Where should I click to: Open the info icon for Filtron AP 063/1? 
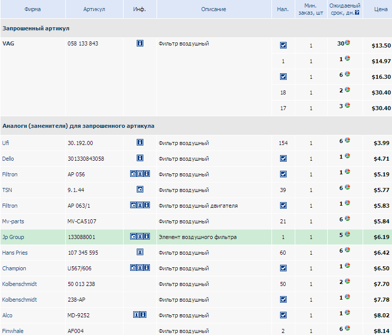pos(146,205)
